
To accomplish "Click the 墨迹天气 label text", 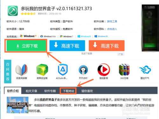I will click(x=145, y=78).
